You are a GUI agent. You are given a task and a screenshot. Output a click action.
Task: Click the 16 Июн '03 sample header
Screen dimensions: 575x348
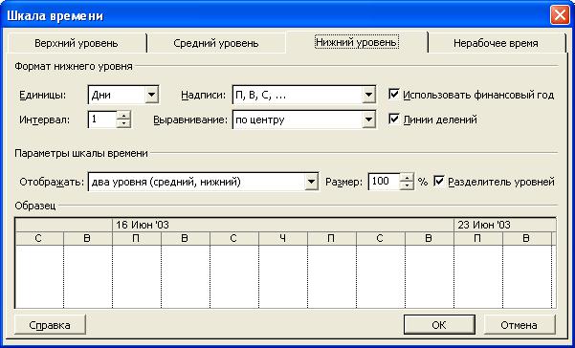click(x=283, y=225)
